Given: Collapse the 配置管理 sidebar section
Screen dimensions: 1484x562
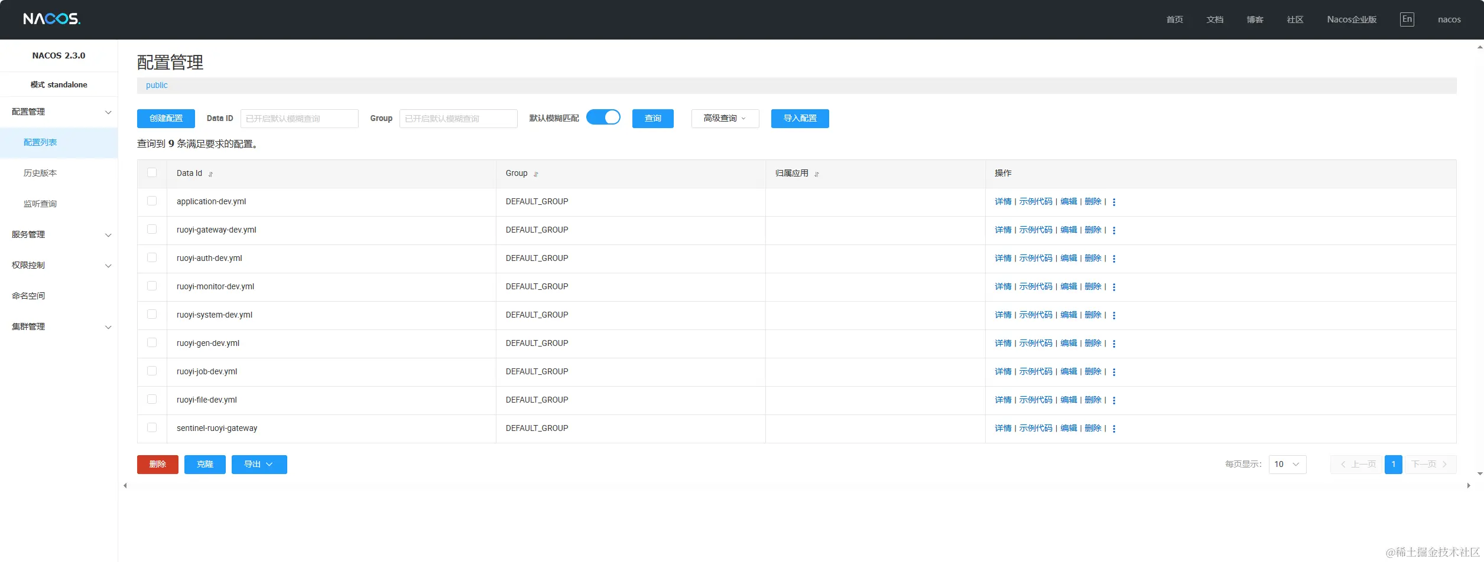Looking at the screenshot, I should (x=59, y=112).
